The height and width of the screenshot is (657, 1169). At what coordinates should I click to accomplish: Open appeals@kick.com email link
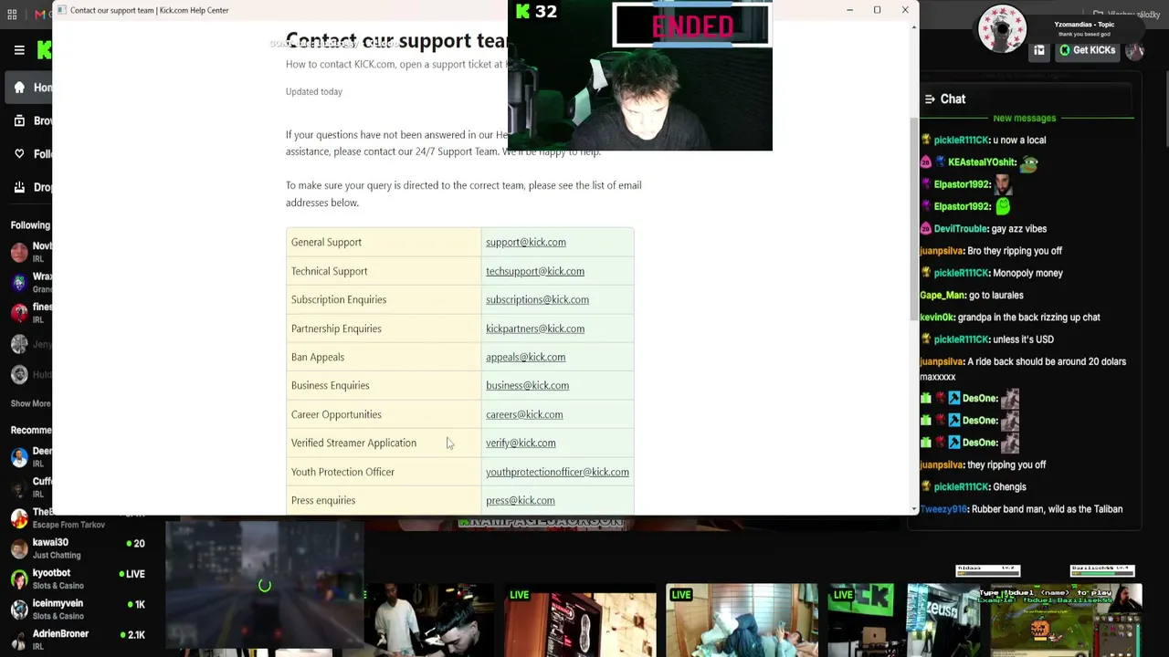525,357
